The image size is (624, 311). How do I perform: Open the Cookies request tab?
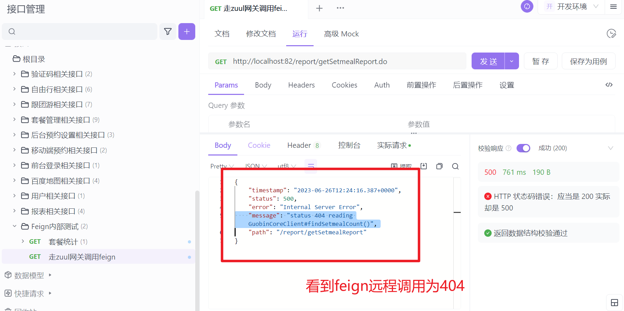point(344,85)
